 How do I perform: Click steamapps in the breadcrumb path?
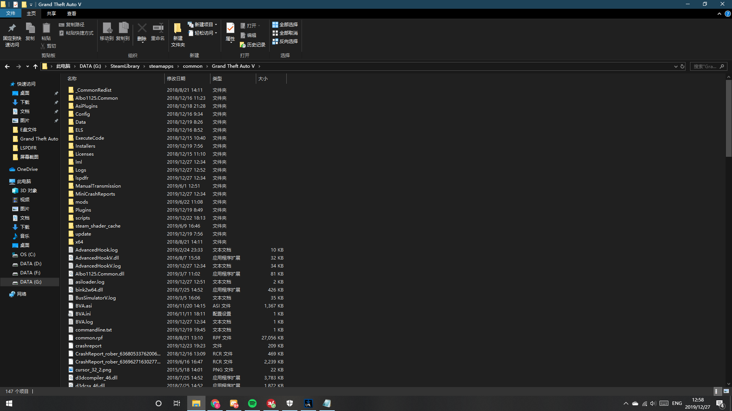coord(161,66)
